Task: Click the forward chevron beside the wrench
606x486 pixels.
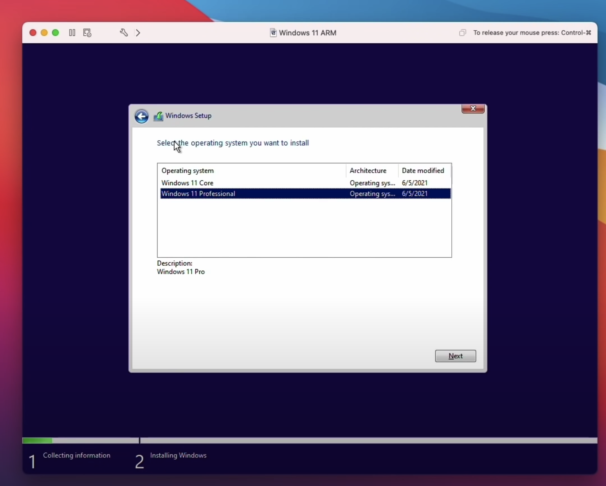Action: [x=138, y=32]
